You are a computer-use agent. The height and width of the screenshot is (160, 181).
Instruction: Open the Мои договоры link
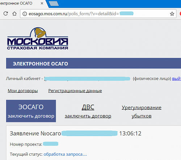click(23, 90)
